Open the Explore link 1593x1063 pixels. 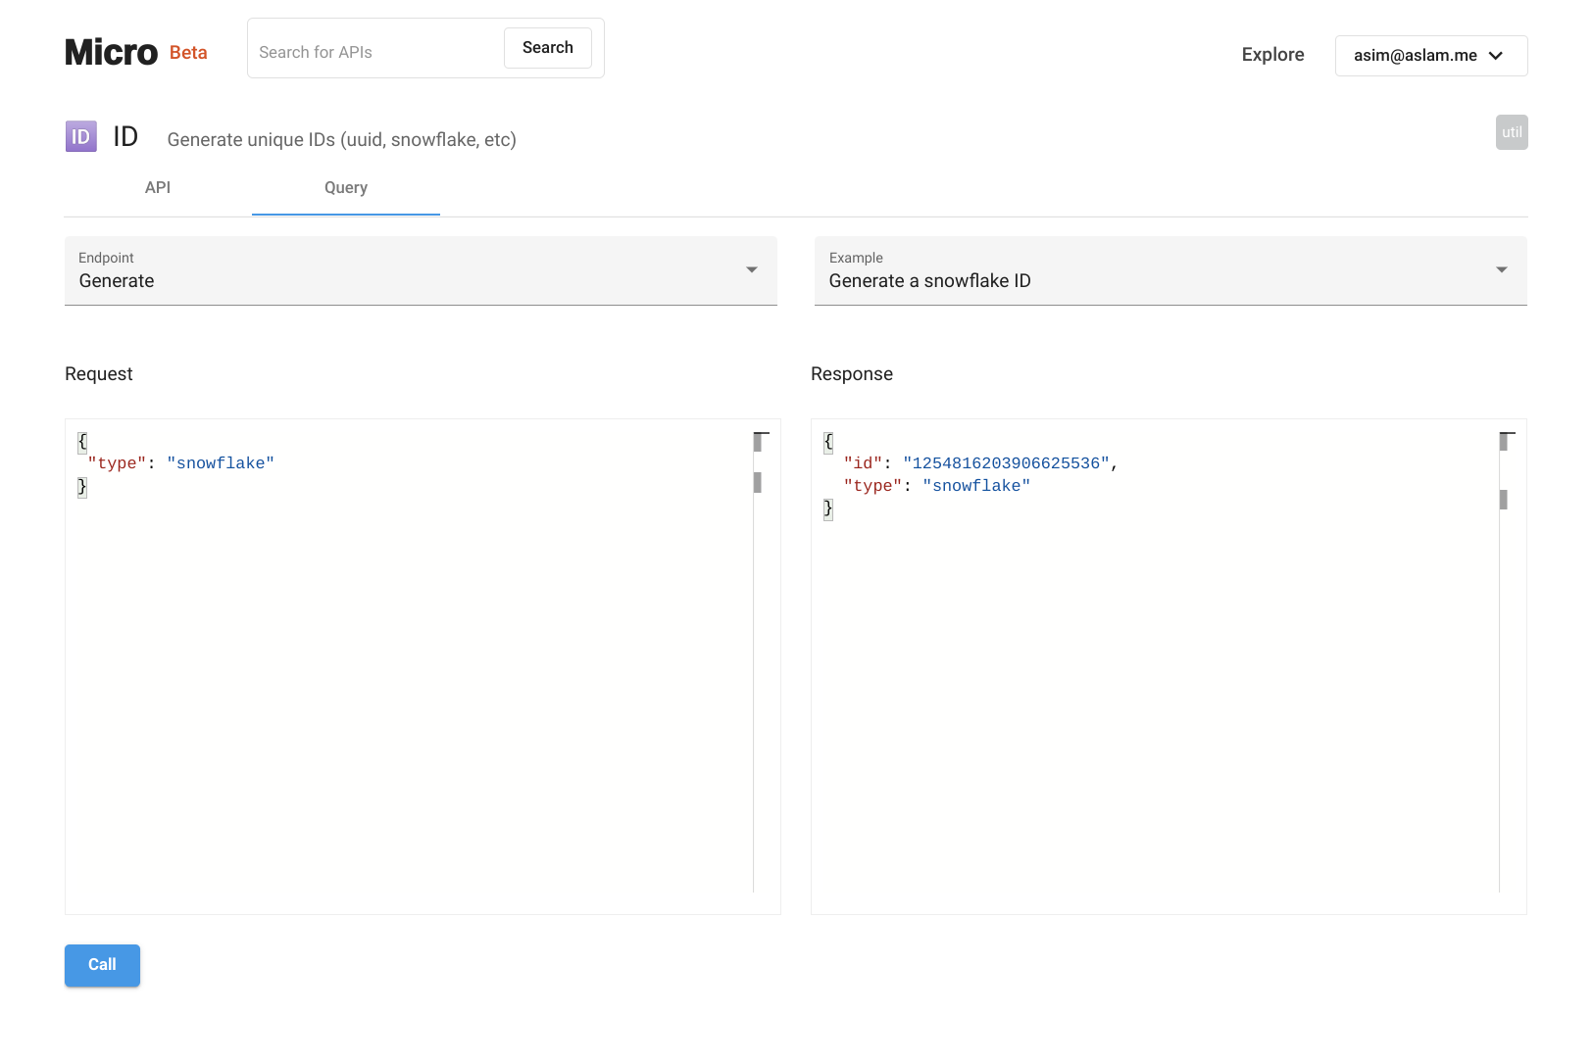1272,55
